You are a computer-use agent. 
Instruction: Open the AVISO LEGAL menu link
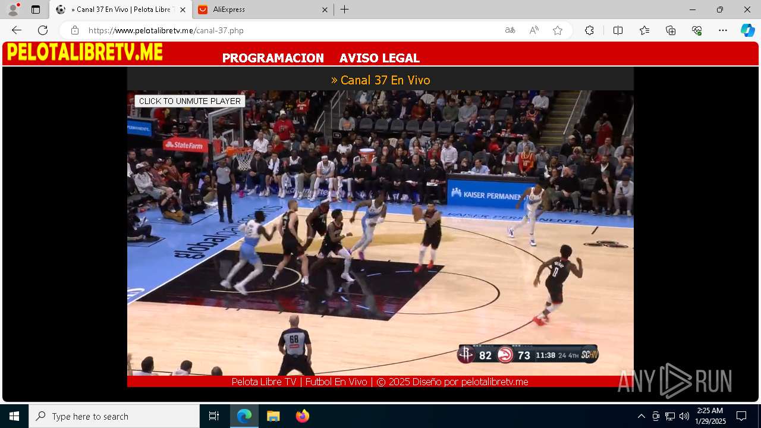pos(379,58)
